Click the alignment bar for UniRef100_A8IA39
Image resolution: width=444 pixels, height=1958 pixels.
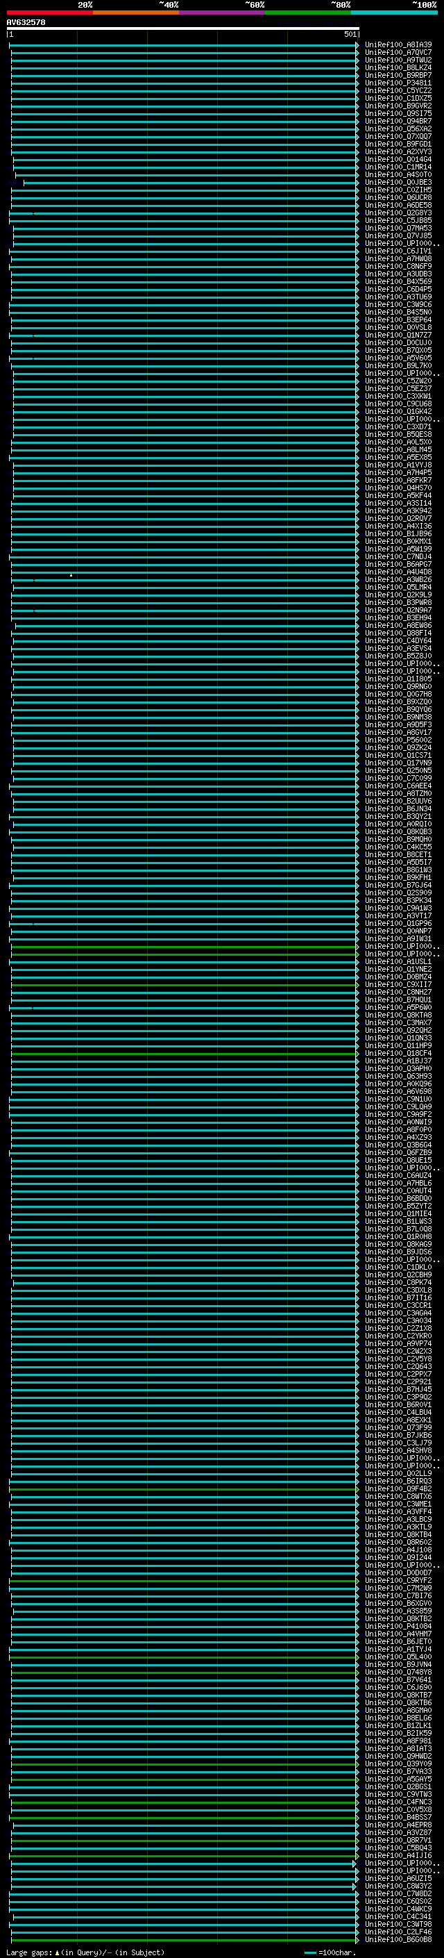point(183,45)
